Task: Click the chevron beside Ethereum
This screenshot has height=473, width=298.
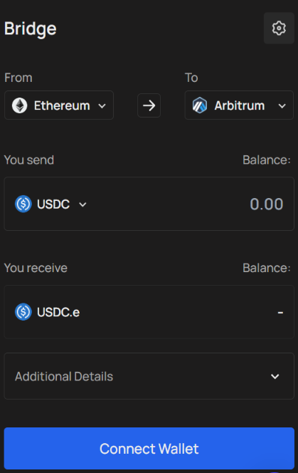Action: pyautogui.click(x=102, y=106)
